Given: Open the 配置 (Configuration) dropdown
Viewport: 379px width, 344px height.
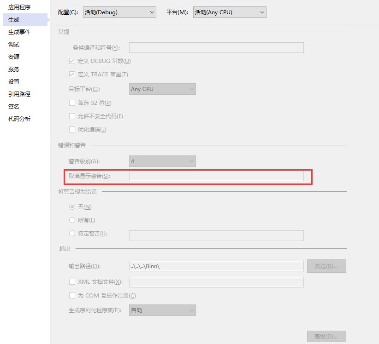Looking at the screenshot, I should (119, 12).
